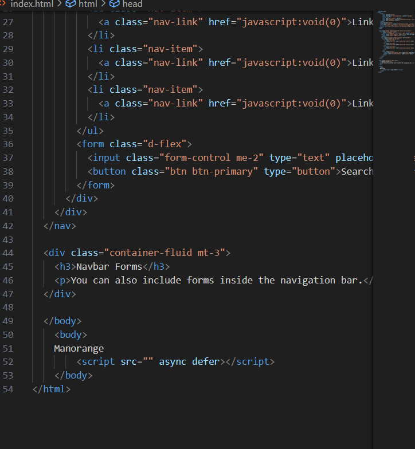The height and width of the screenshot is (449, 415).
Task: Click the button btn-primary Search line
Action: coord(230,172)
